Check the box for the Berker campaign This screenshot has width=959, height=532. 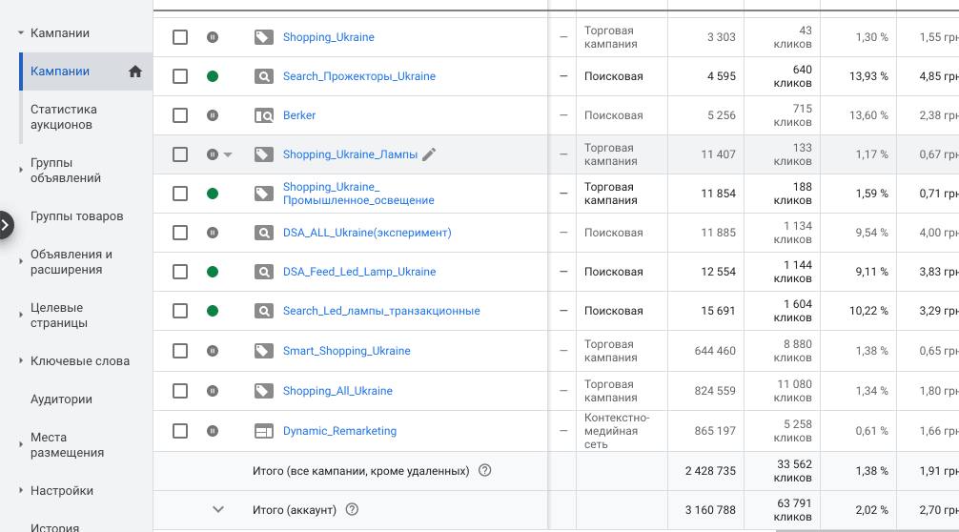(180, 115)
